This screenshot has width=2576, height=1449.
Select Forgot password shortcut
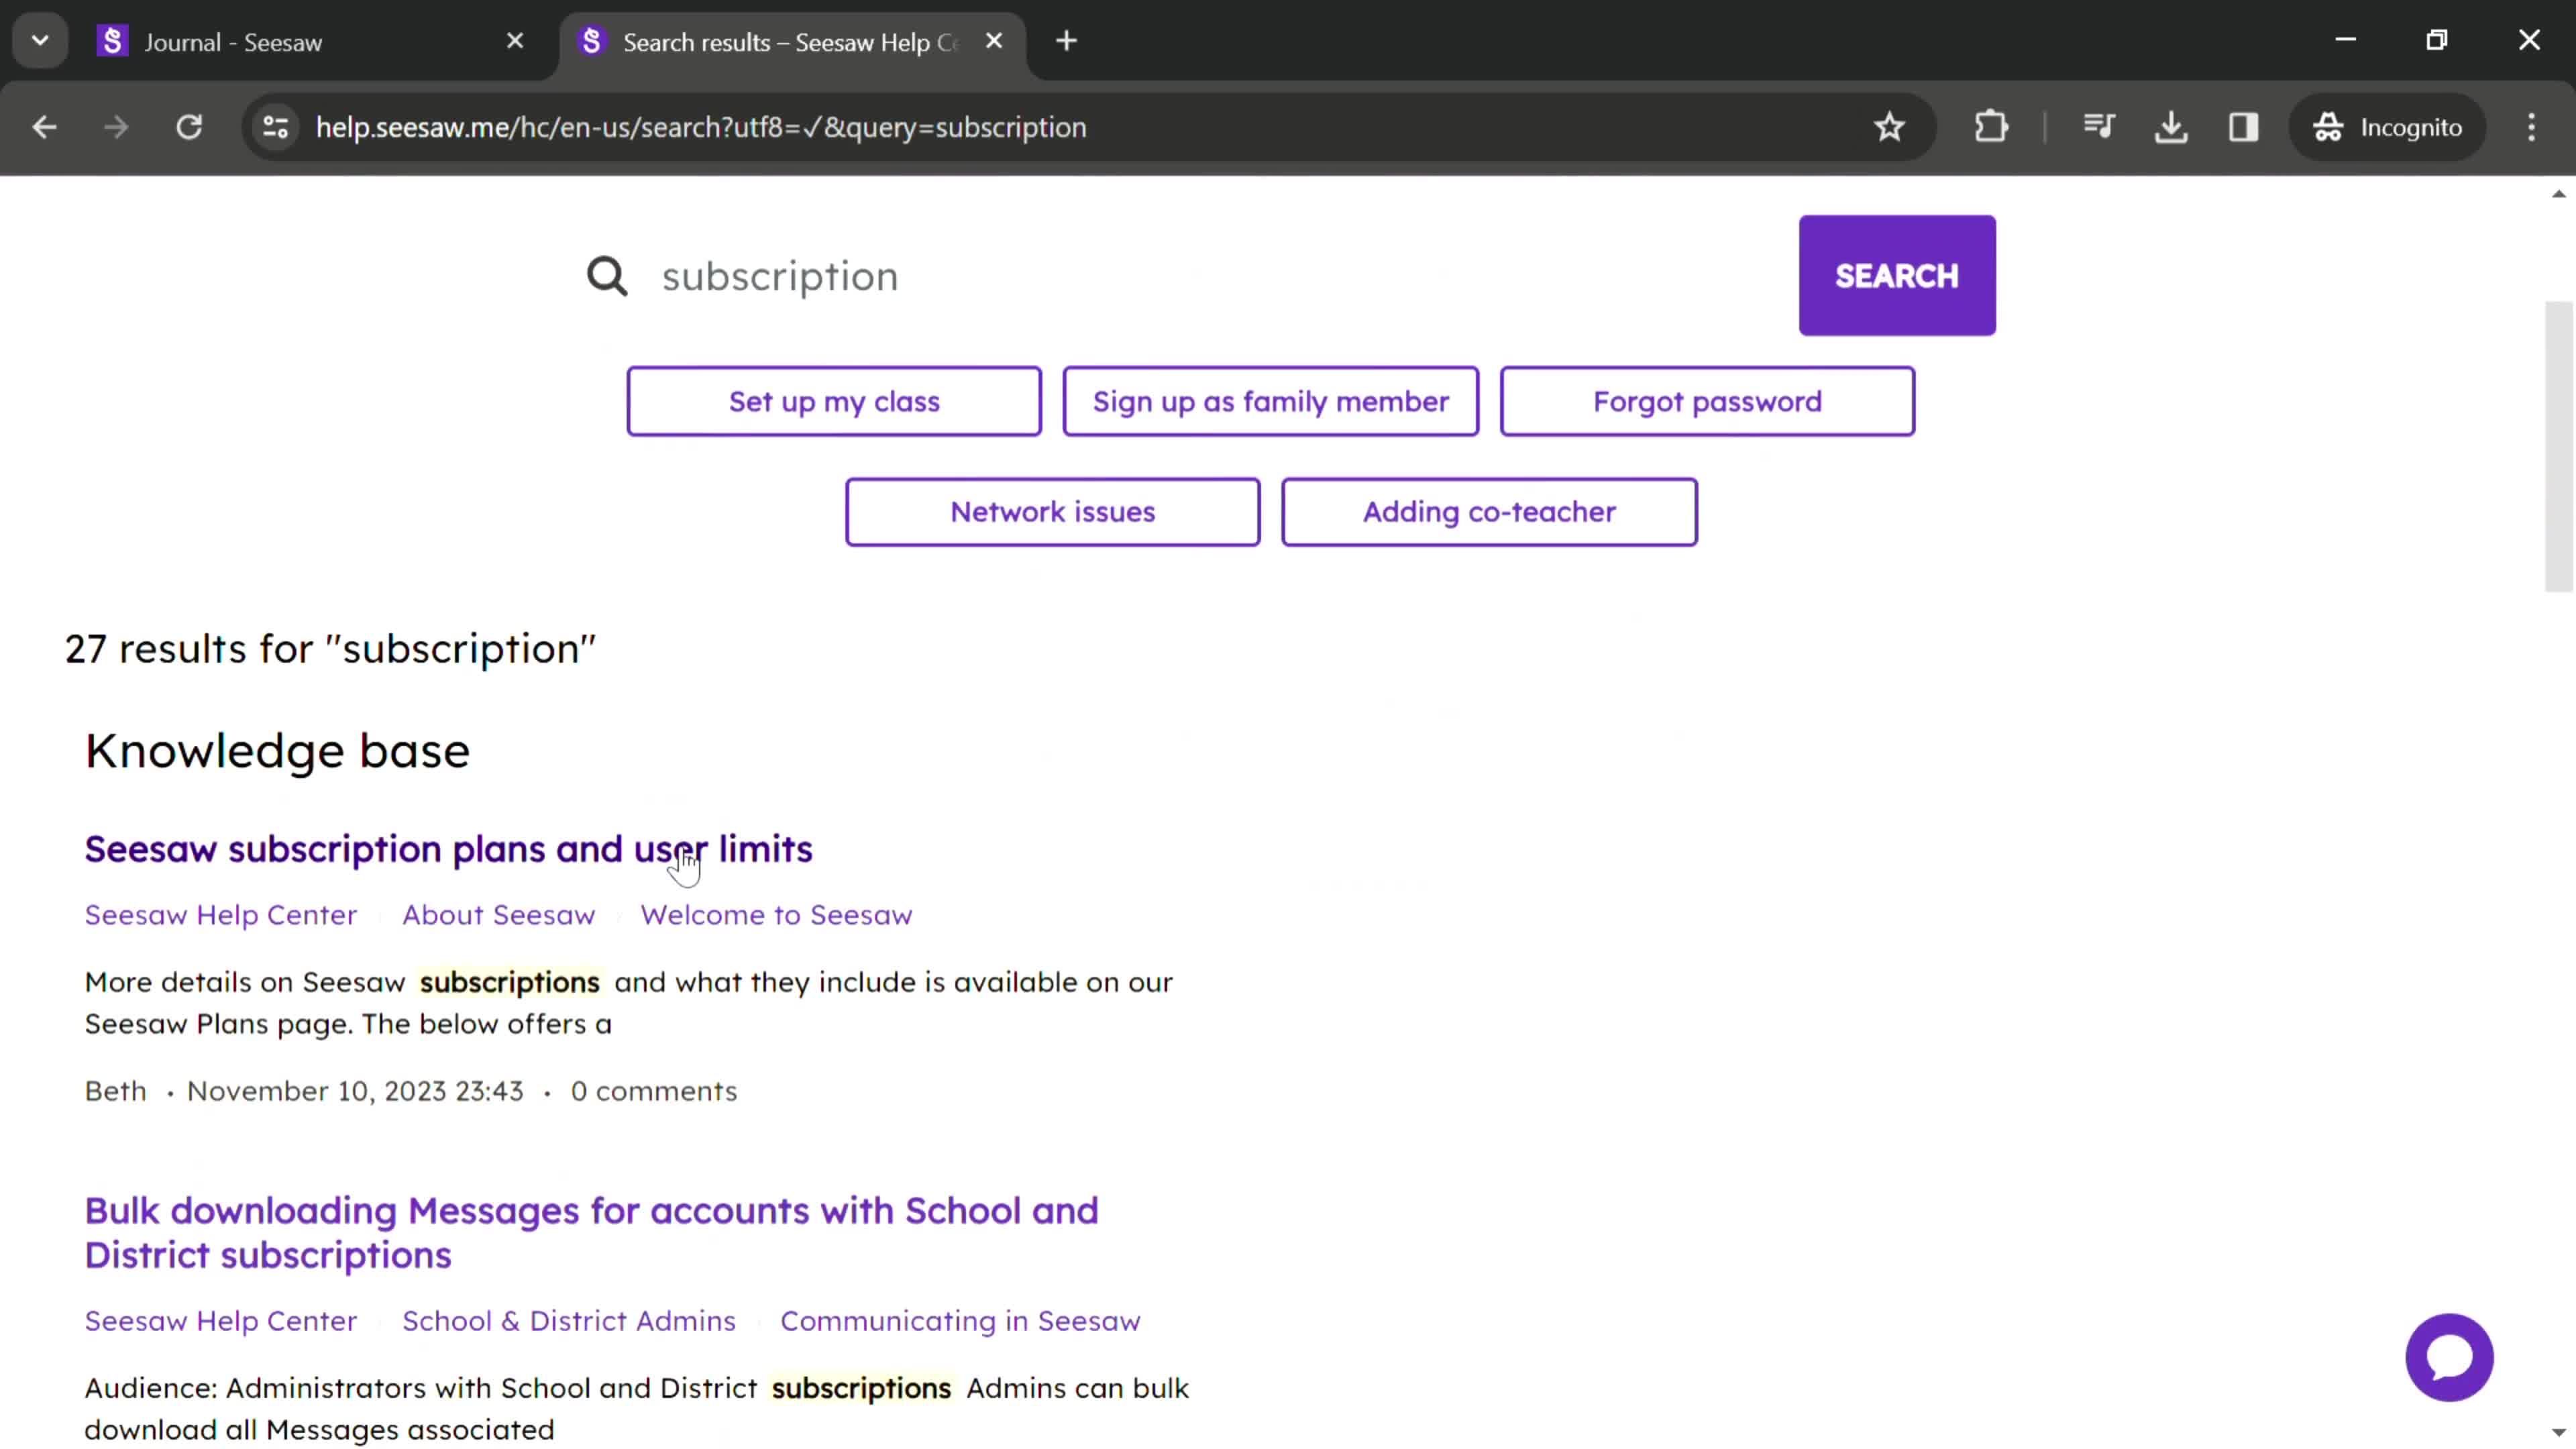[1707, 401]
